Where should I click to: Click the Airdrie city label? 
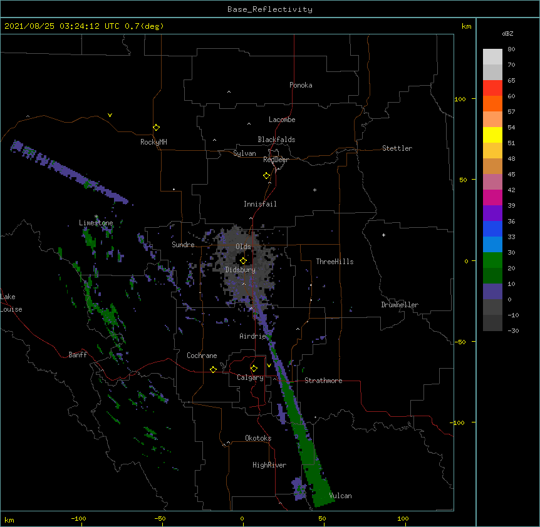tap(253, 336)
